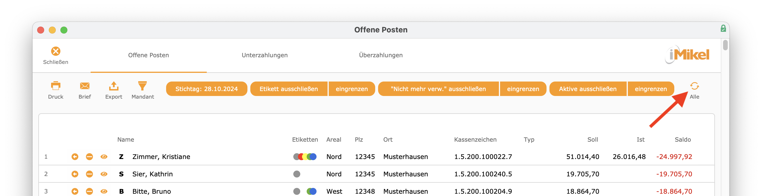Sort by Name column header

click(125, 140)
